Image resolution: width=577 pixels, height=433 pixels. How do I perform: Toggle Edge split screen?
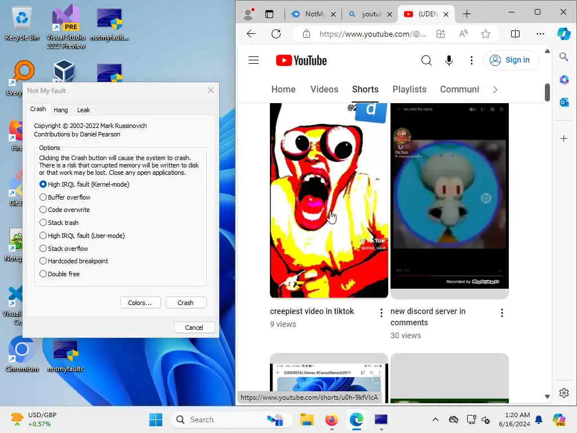tap(515, 34)
